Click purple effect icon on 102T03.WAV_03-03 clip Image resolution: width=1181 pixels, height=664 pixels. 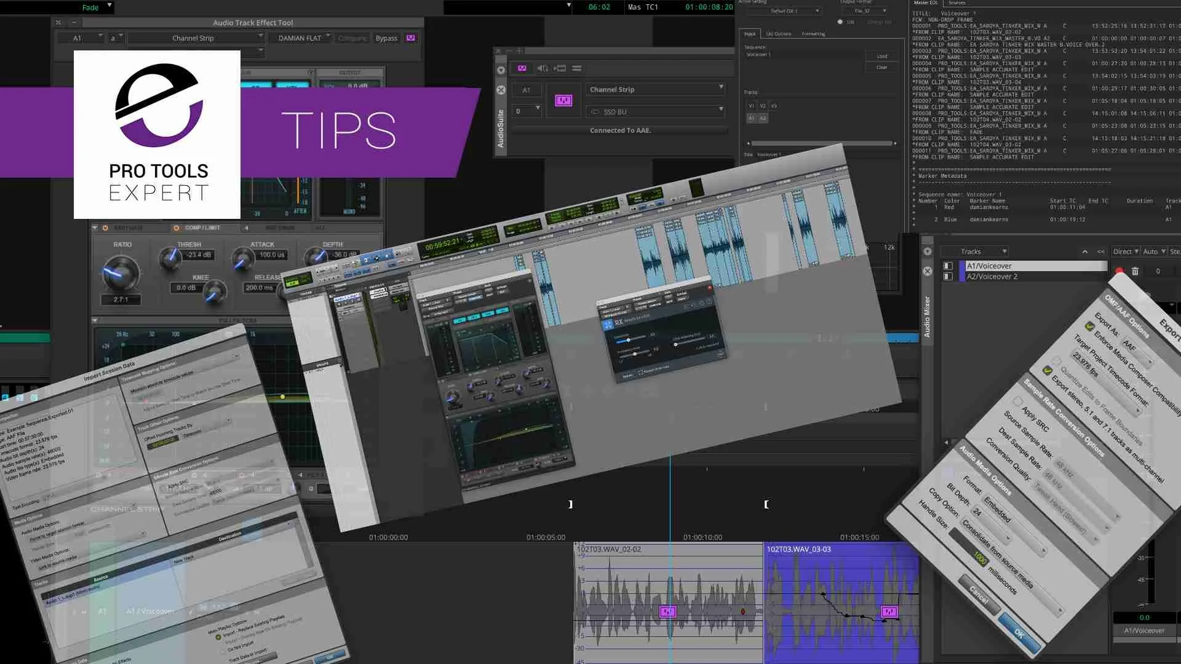pos(889,611)
